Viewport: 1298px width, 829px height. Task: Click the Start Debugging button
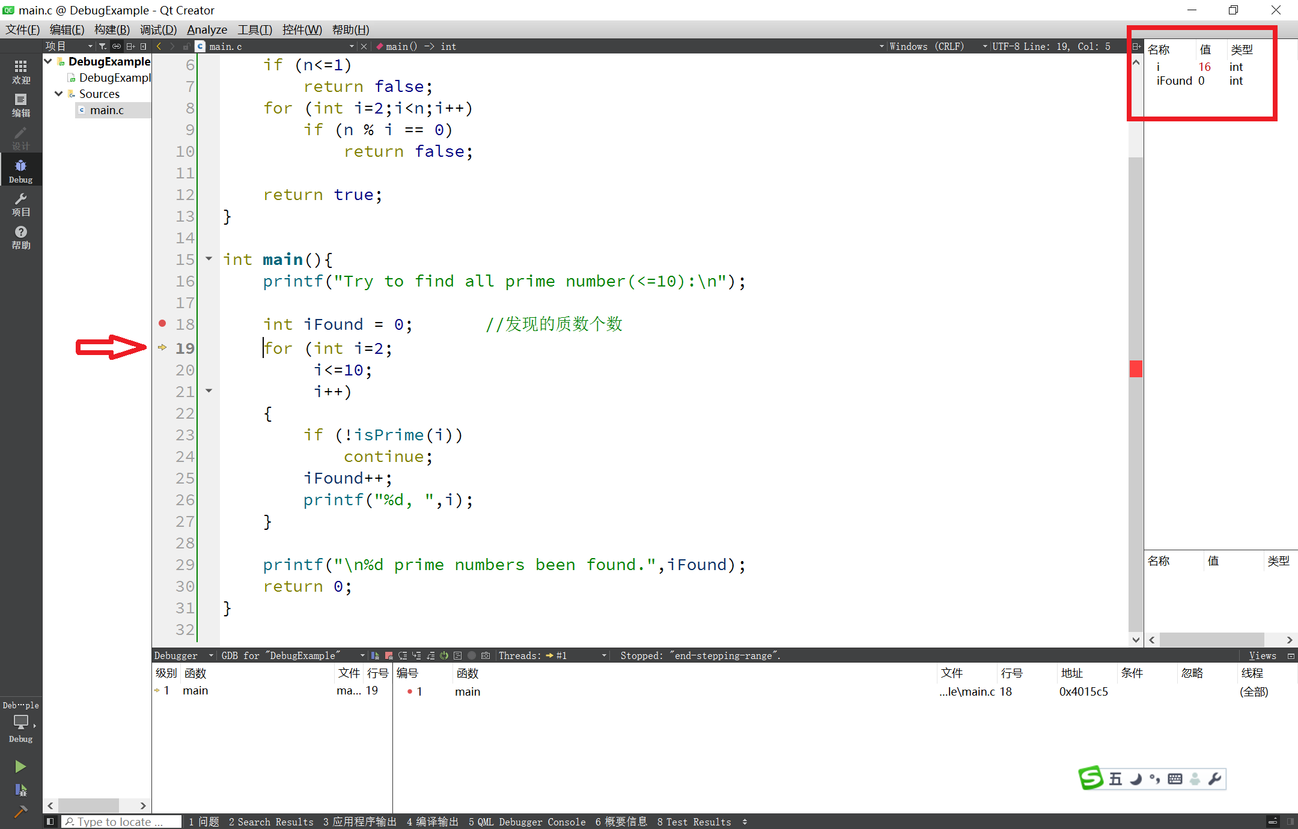(x=20, y=789)
